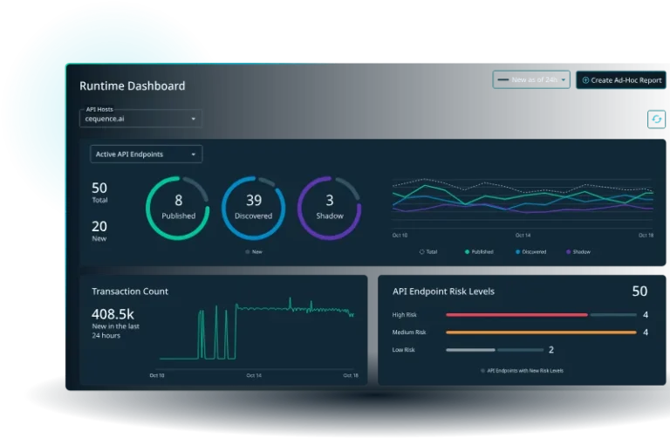The height and width of the screenshot is (439, 670).
Task: Click the Transaction Count heading
Action: pyautogui.click(x=130, y=292)
